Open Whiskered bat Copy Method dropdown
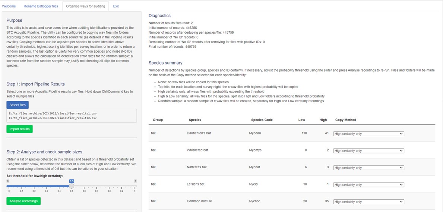 click(368, 151)
